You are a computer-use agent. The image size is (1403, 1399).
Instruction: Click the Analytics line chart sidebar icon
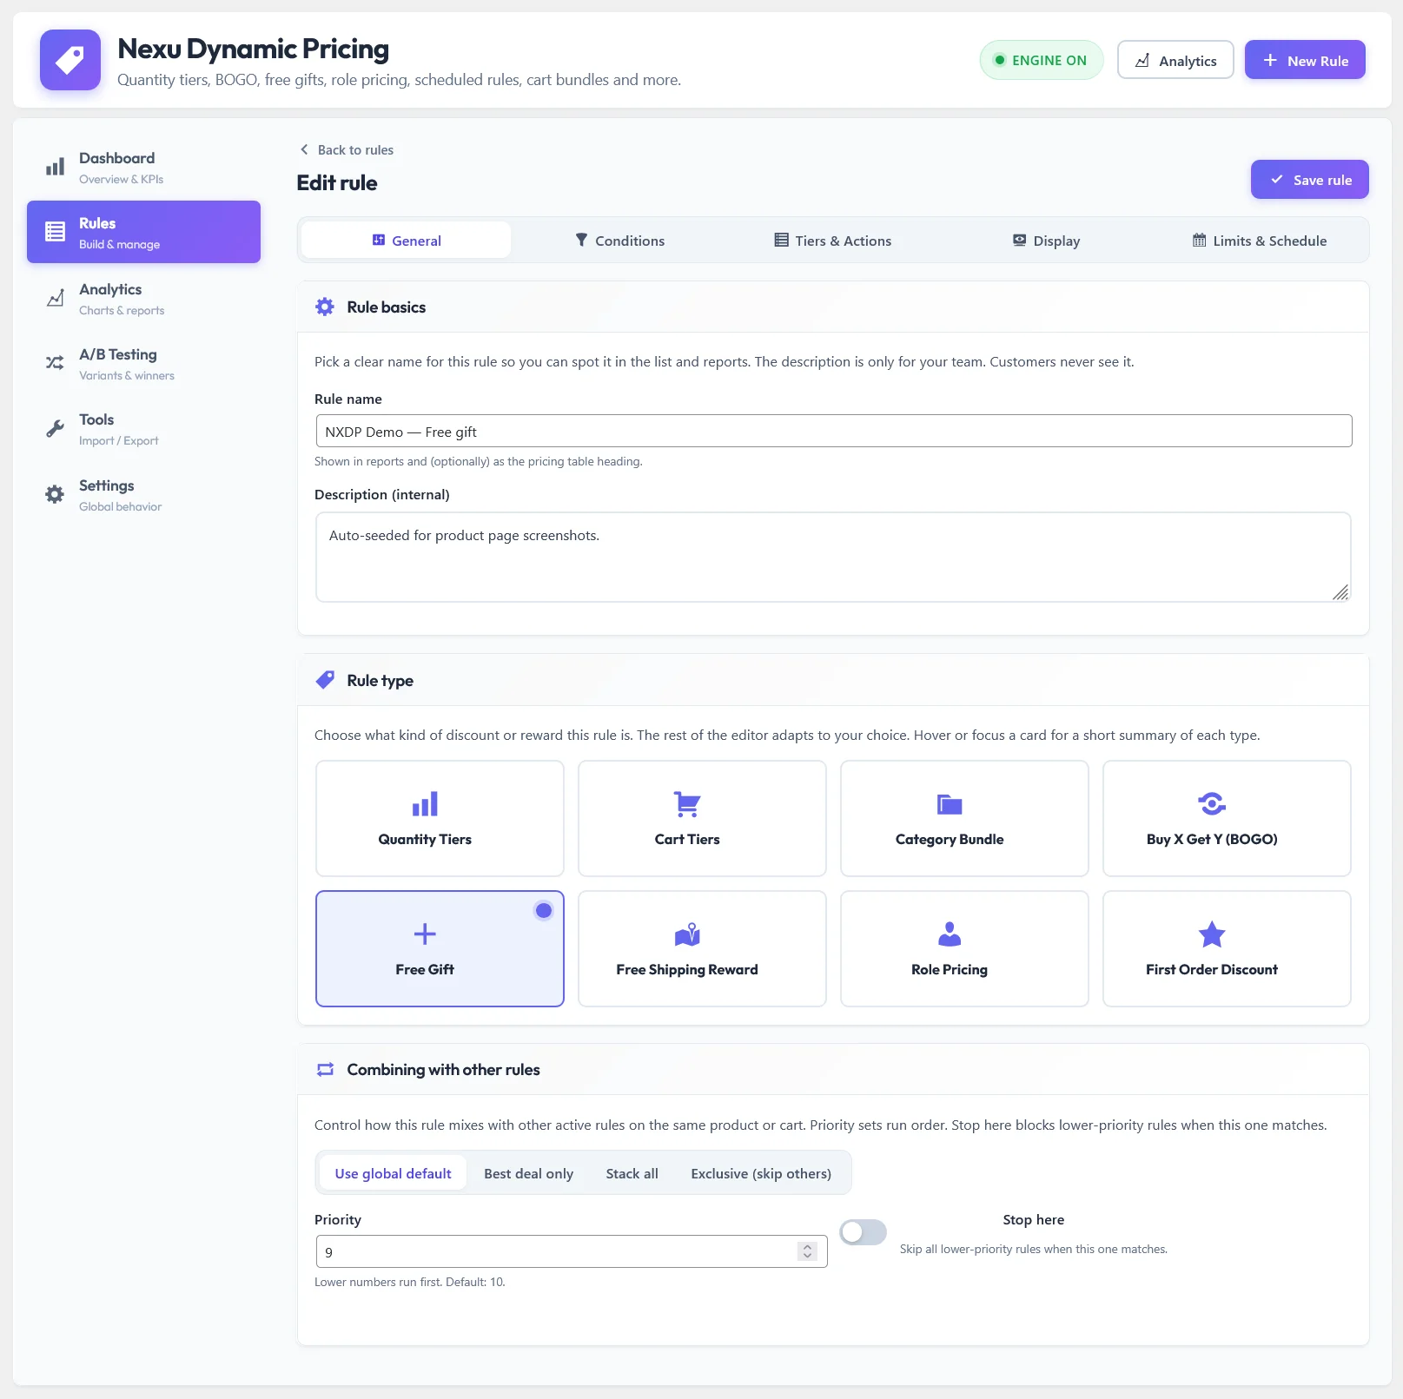coord(55,298)
